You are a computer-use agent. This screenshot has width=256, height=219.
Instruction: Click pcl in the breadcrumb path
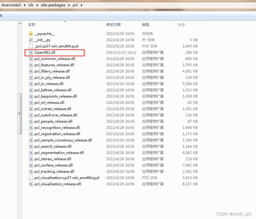tap(75, 5)
